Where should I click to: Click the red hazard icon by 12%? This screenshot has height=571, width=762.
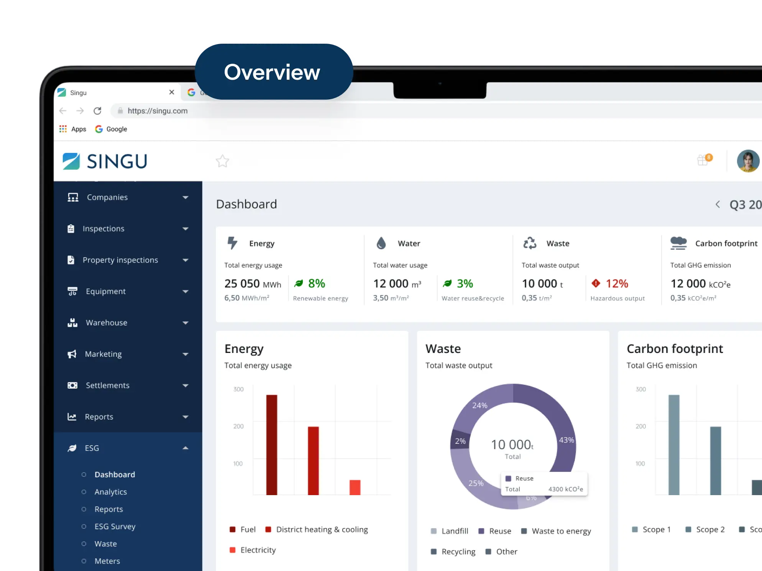click(x=596, y=284)
